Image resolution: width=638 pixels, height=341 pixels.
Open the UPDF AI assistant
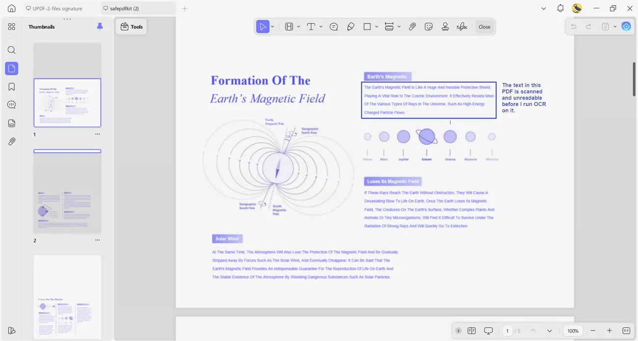point(626,26)
